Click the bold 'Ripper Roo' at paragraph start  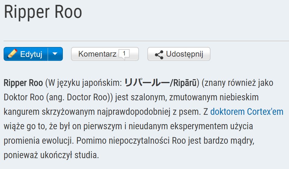tap(23, 83)
